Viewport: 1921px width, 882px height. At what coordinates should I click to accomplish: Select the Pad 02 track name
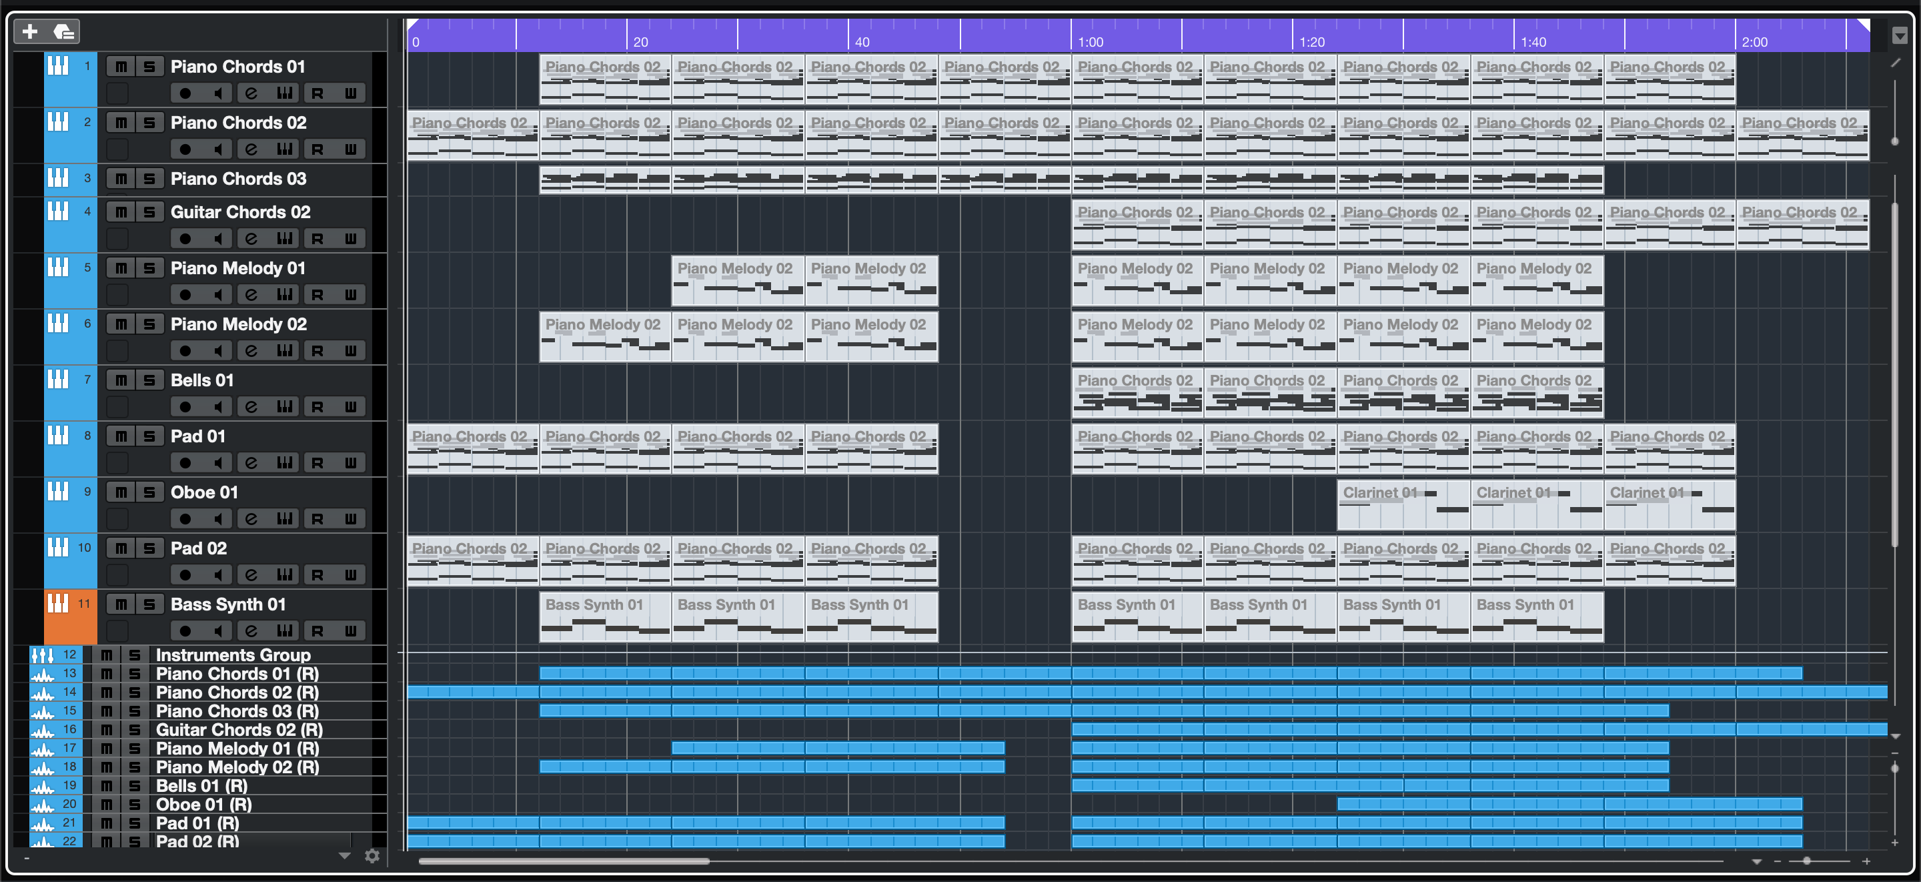(198, 548)
